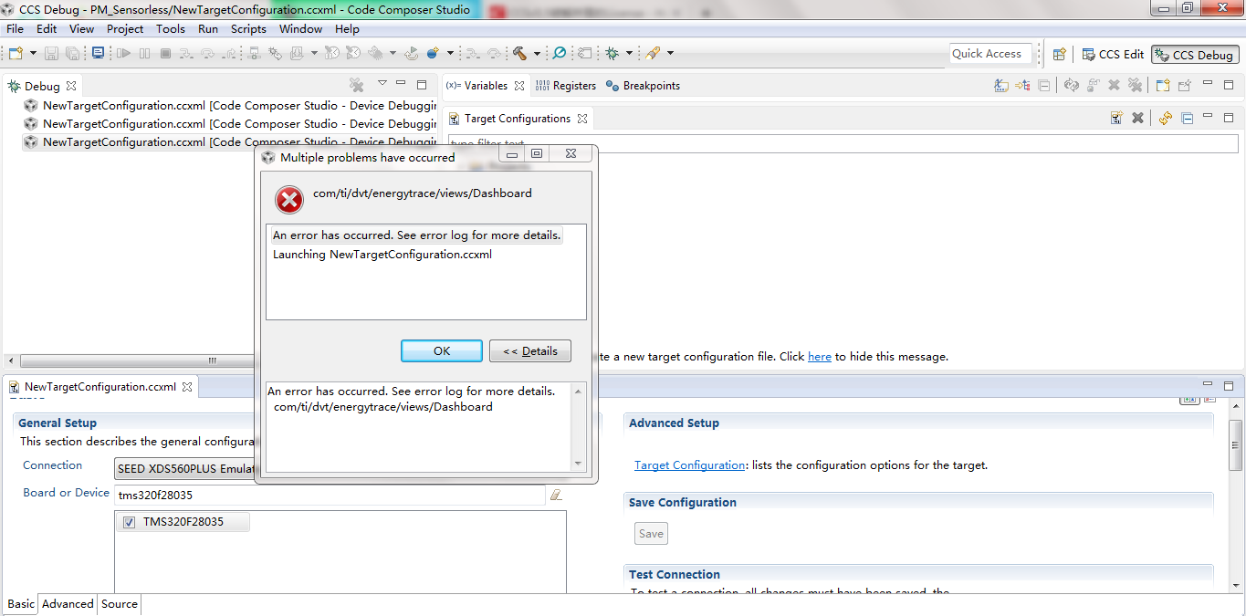Screen dimensions: 1246x616
Task: Open the Debug view menu triangle
Action: pyautogui.click(x=382, y=83)
